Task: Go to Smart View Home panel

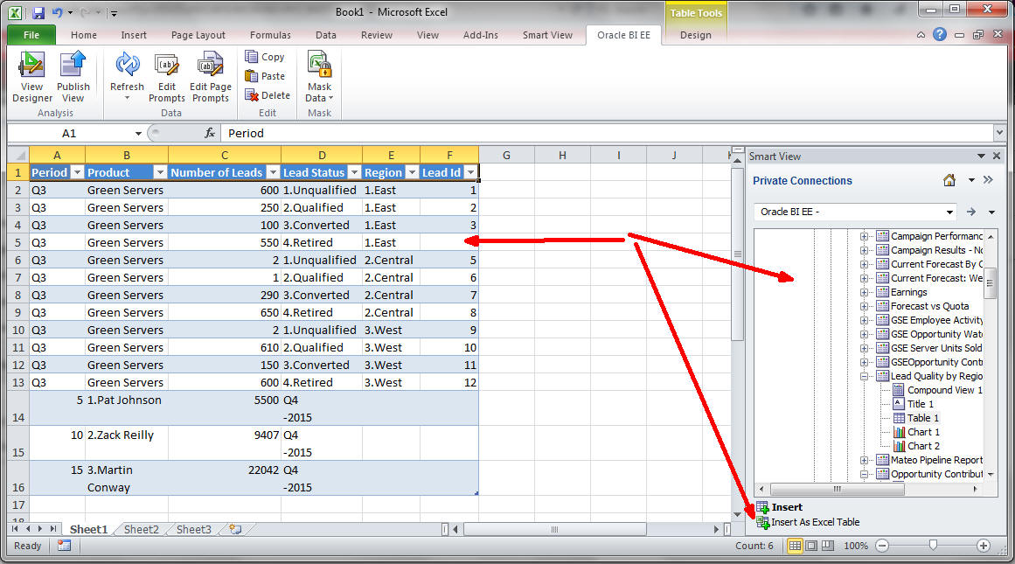Action: (x=949, y=181)
